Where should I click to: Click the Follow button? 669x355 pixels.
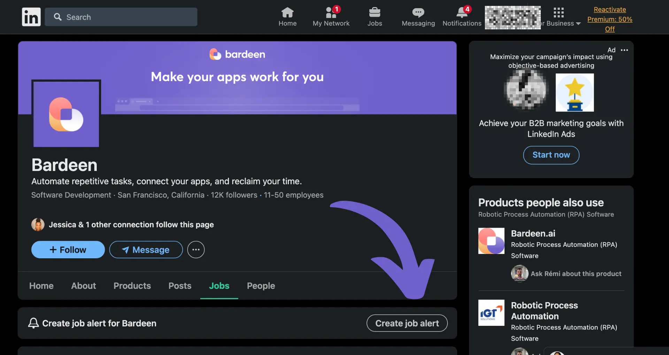pyautogui.click(x=68, y=250)
